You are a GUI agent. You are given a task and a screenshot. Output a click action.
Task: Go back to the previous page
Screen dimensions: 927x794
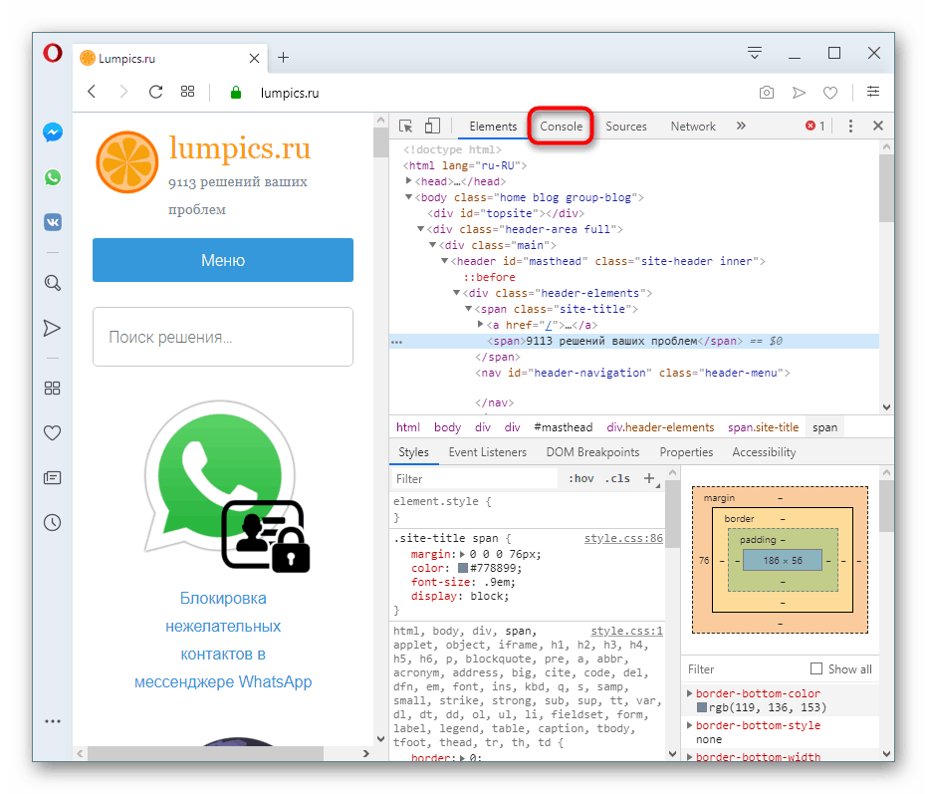click(92, 92)
